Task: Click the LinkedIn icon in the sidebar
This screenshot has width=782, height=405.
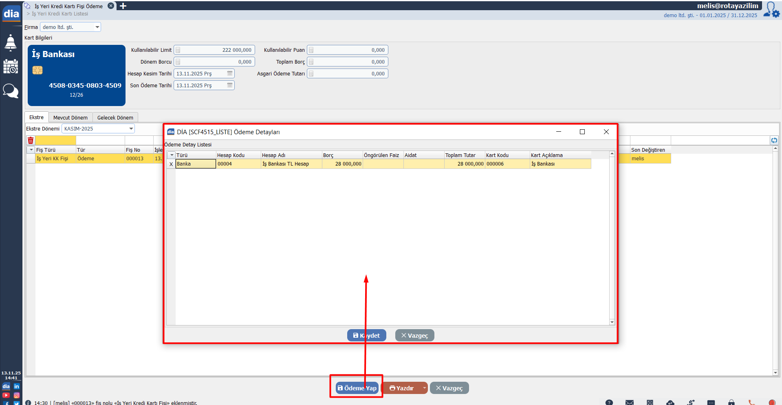Action: click(17, 386)
